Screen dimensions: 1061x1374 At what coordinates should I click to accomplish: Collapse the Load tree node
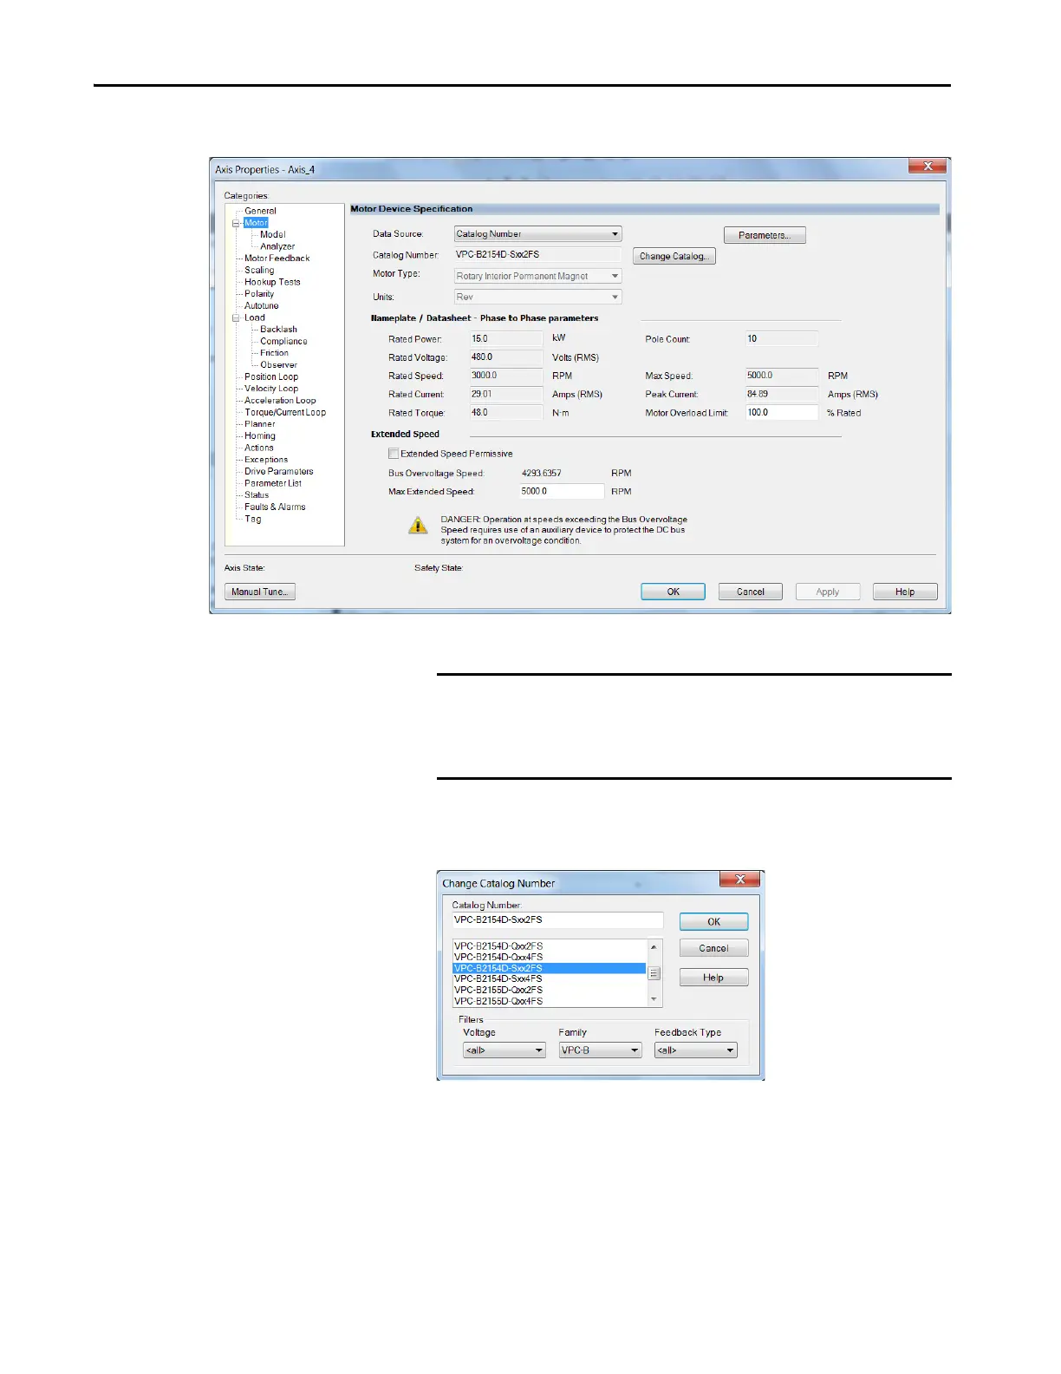236,317
